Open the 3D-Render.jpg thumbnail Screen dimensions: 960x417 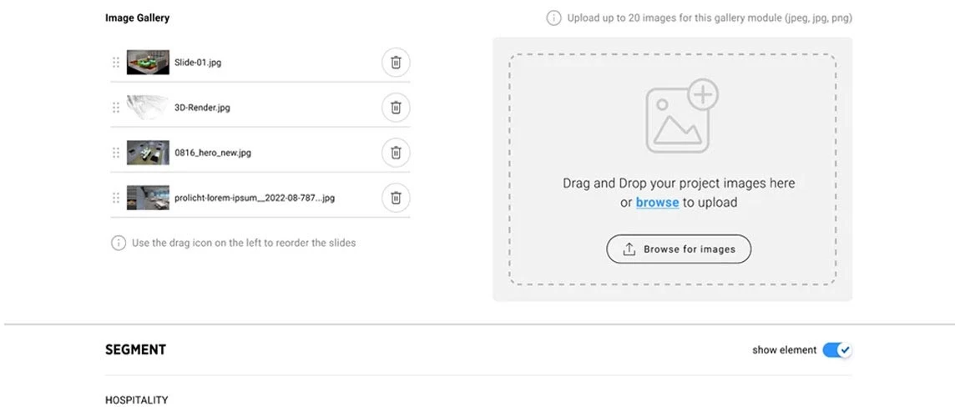[148, 108]
